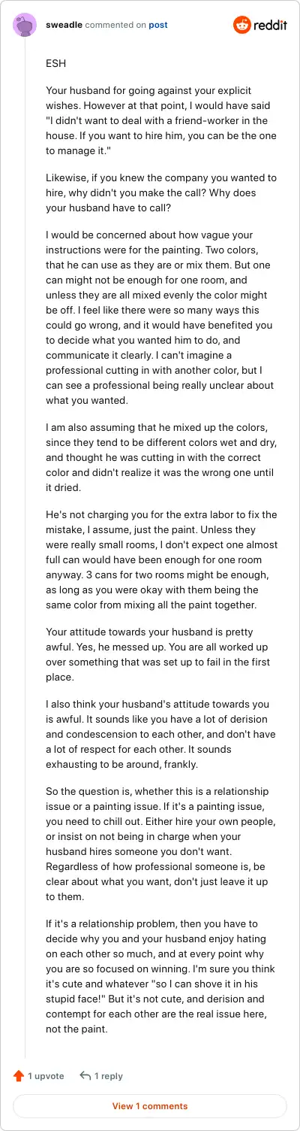Click the 'reddit' wordmark text
Image resolution: width=300 pixels, height=1131 pixels.
(x=271, y=25)
